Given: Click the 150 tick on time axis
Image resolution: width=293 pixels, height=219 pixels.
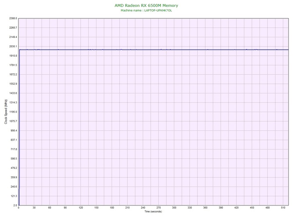Looking at the screenshot, I should (96, 208).
